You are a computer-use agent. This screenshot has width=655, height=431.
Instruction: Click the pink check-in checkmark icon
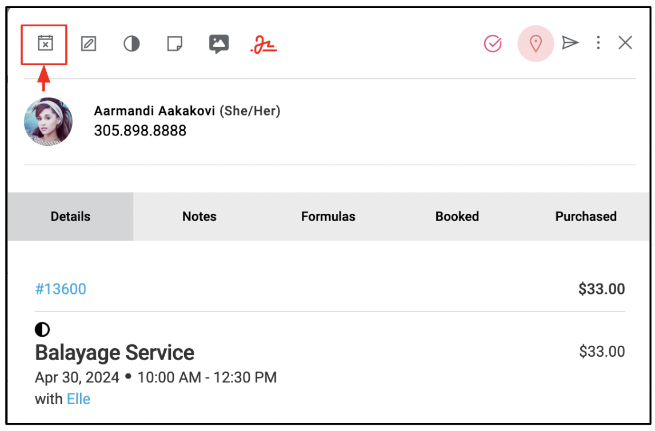[x=493, y=43]
